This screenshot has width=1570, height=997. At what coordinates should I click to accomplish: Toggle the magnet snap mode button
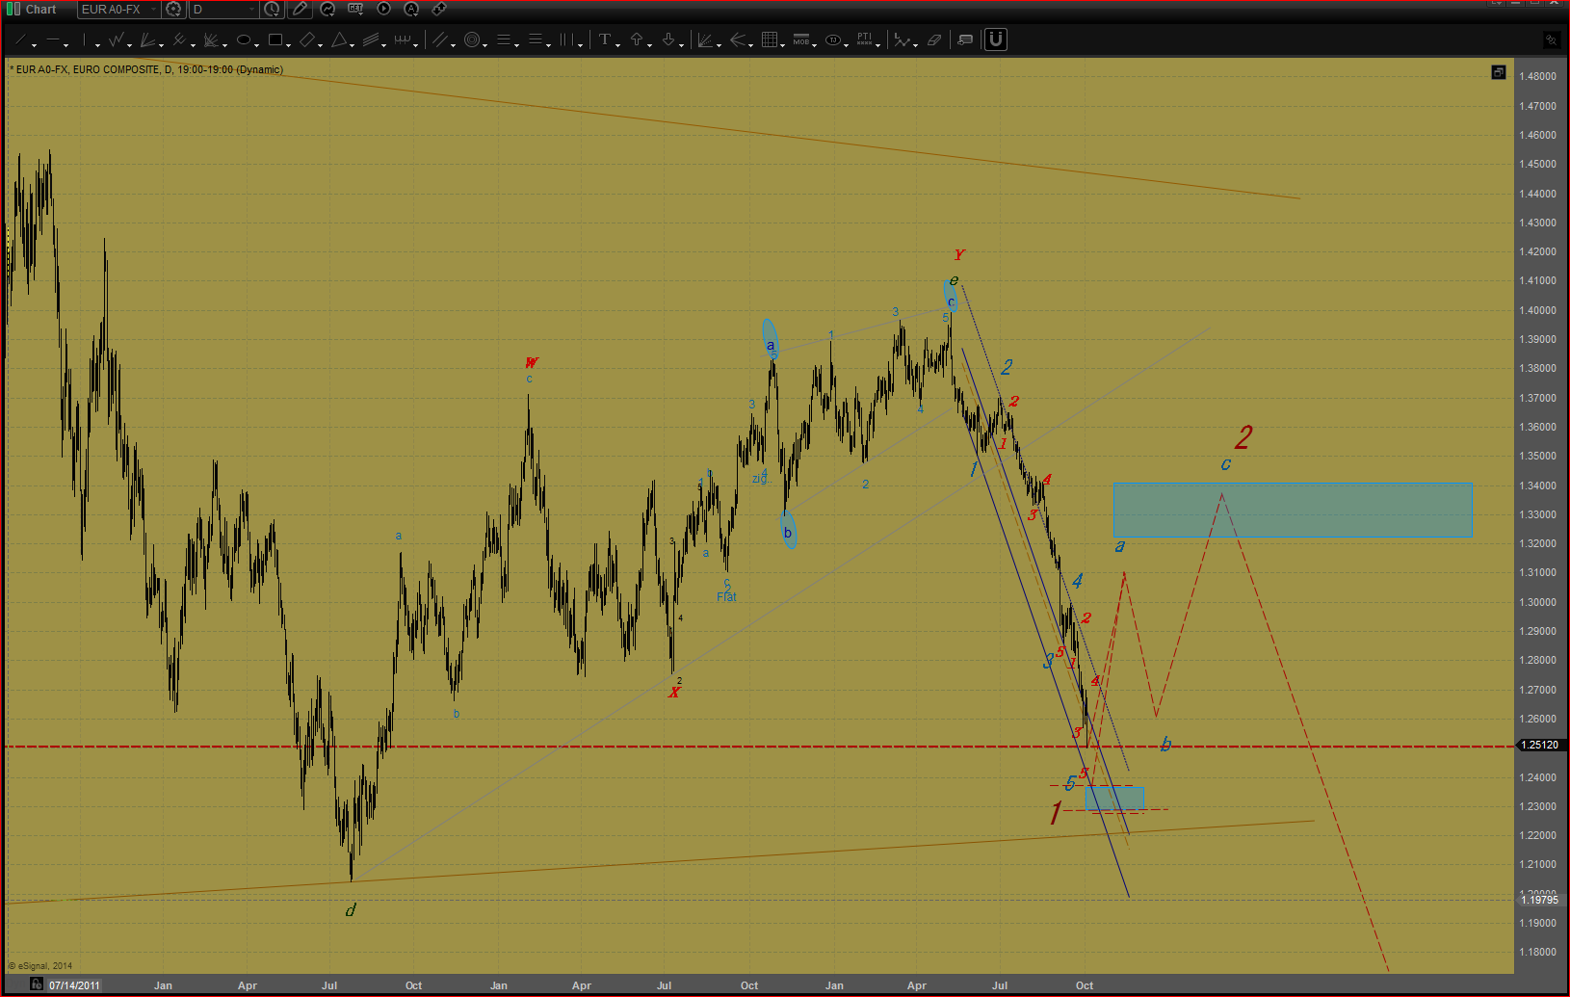point(996,39)
